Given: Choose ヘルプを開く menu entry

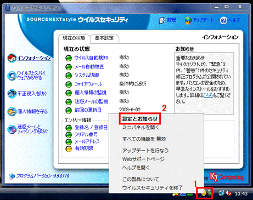Looking at the screenshot, I should pyautogui.click(x=136, y=168).
